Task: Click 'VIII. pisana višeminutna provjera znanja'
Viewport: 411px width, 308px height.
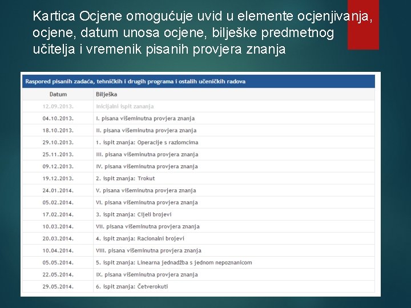Action: pos(148,251)
